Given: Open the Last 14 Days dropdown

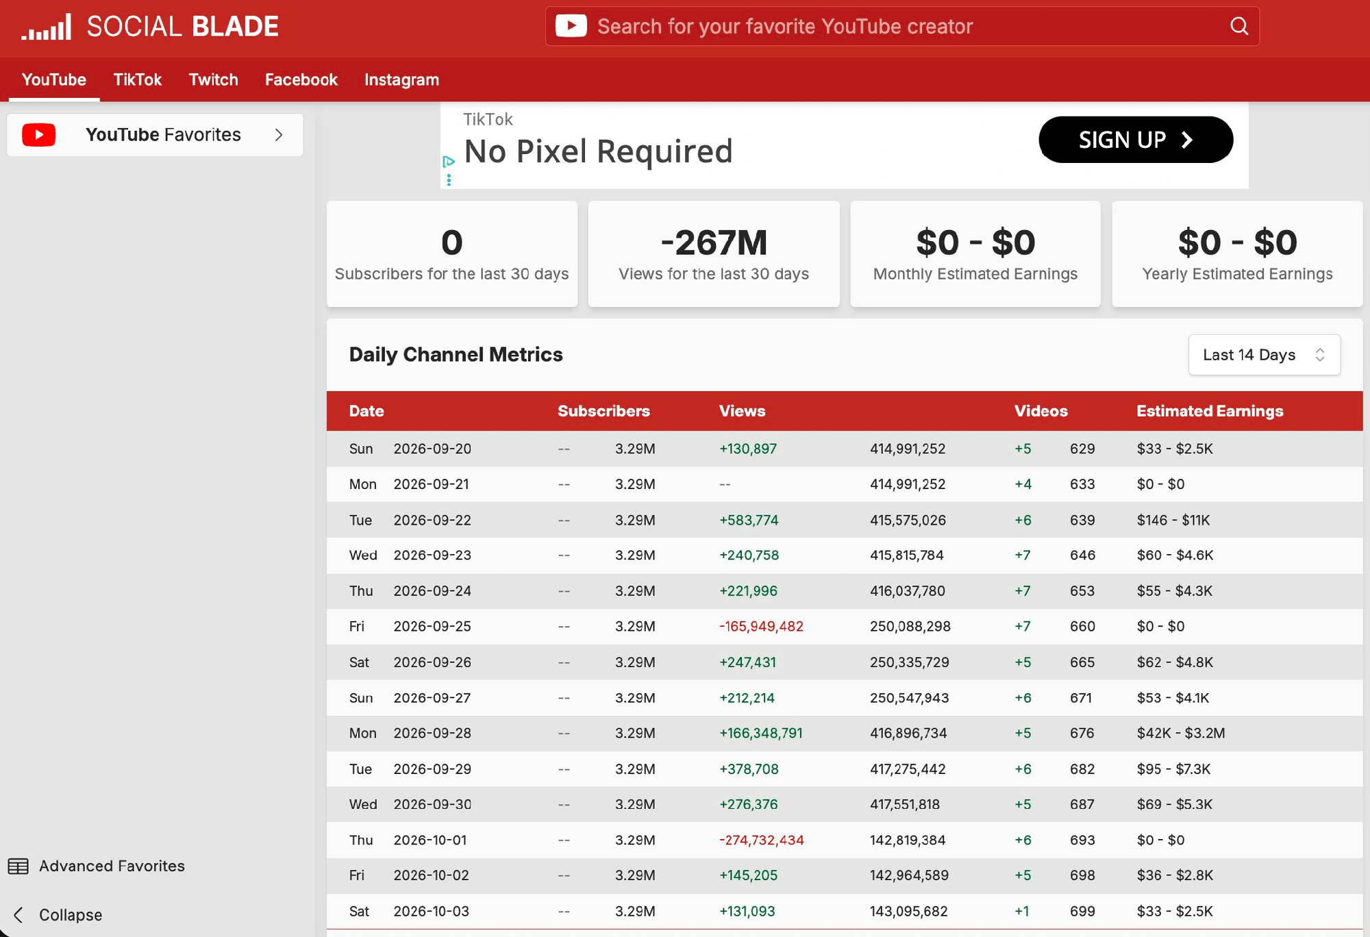Looking at the screenshot, I should tap(1264, 355).
